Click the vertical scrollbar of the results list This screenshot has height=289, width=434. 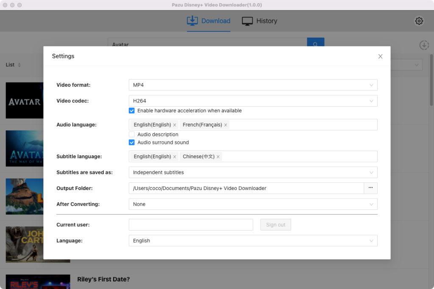[431, 80]
